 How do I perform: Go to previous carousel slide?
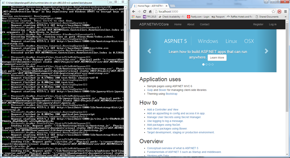tap(149, 51)
